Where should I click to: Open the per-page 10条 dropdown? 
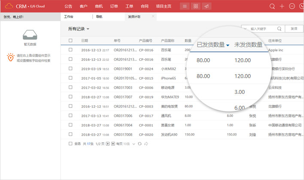tap(129, 144)
